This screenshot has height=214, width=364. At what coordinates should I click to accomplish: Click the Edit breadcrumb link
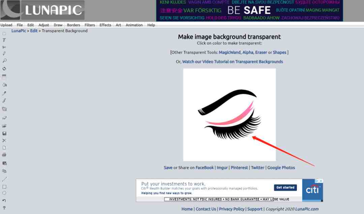[34, 31]
